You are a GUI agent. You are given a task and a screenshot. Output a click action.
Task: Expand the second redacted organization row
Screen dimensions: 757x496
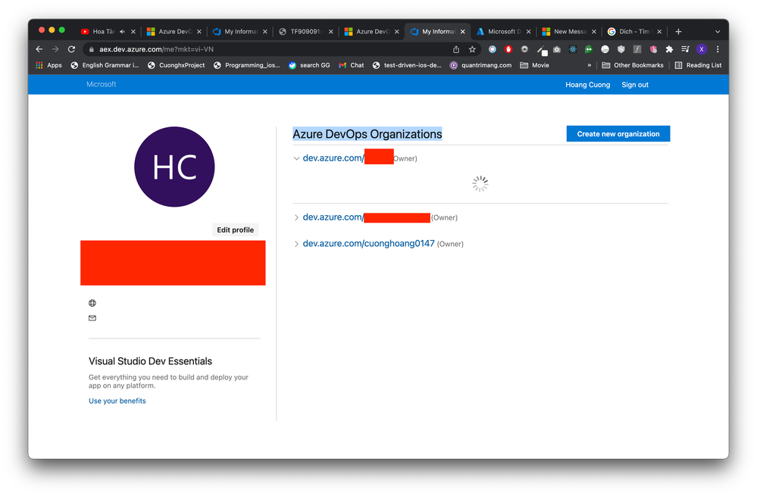(296, 217)
